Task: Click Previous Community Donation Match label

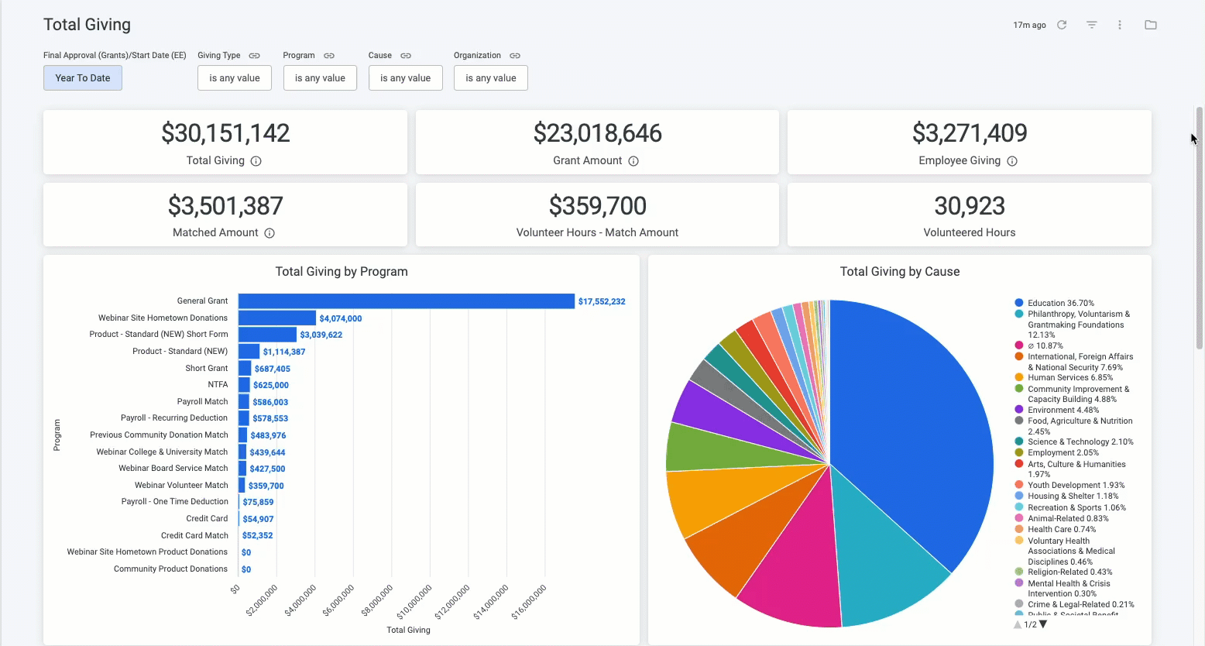Action: [x=159, y=435]
